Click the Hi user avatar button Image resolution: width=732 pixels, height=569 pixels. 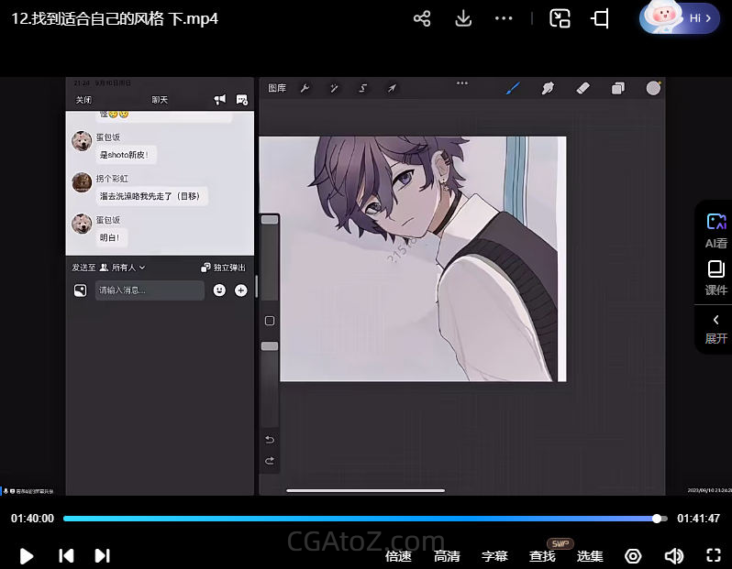680,18
